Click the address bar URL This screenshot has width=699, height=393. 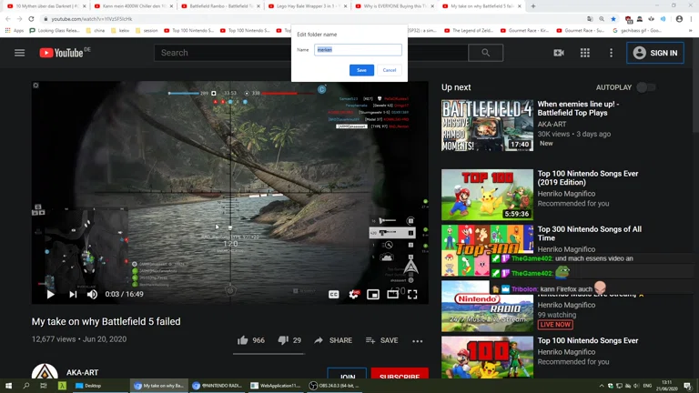(x=92, y=19)
